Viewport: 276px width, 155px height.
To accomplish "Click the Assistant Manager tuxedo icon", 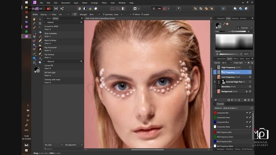I will click(179, 9).
